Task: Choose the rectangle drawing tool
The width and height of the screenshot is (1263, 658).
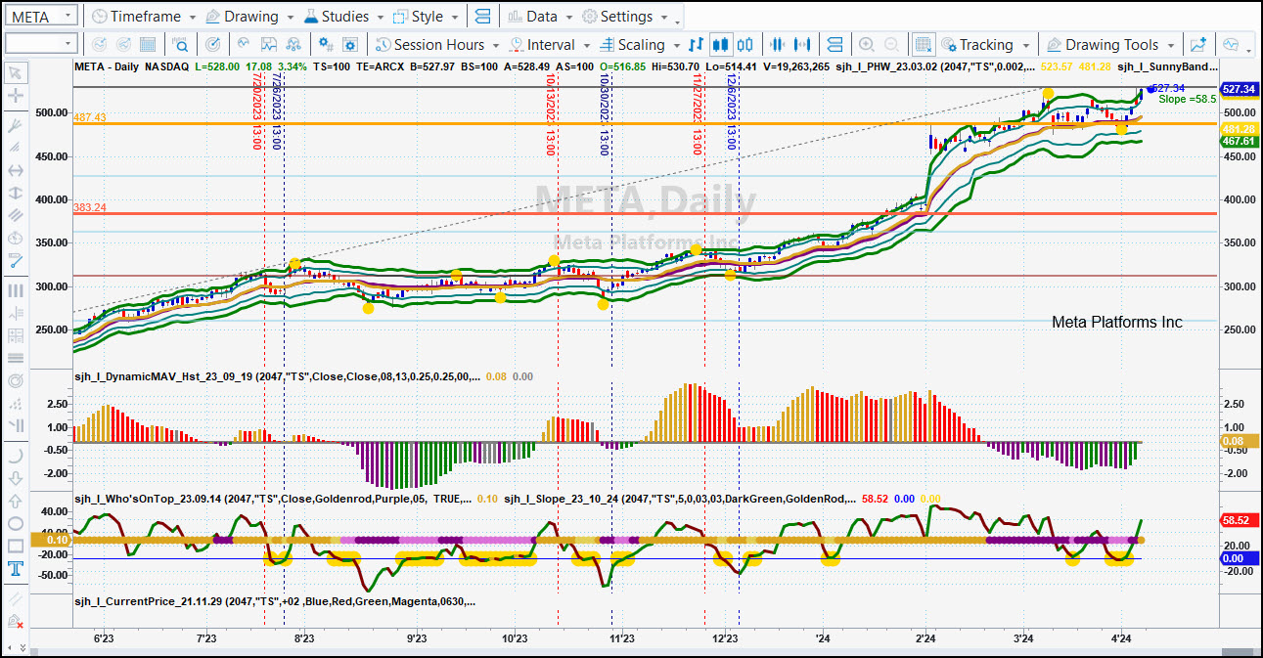Action: tap(15, 546)
